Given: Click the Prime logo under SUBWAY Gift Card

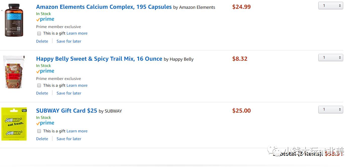Looking at the screenshot, I should 45,123.
